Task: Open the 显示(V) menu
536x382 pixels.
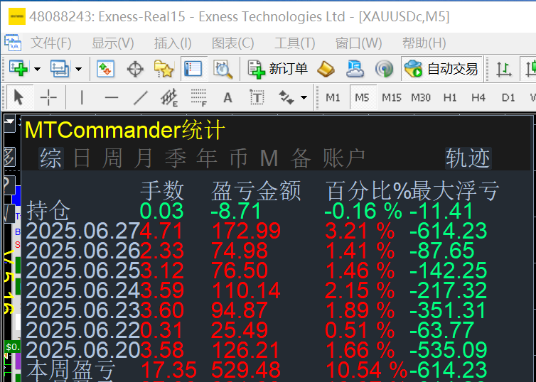Action: click(x=112, y=43)
